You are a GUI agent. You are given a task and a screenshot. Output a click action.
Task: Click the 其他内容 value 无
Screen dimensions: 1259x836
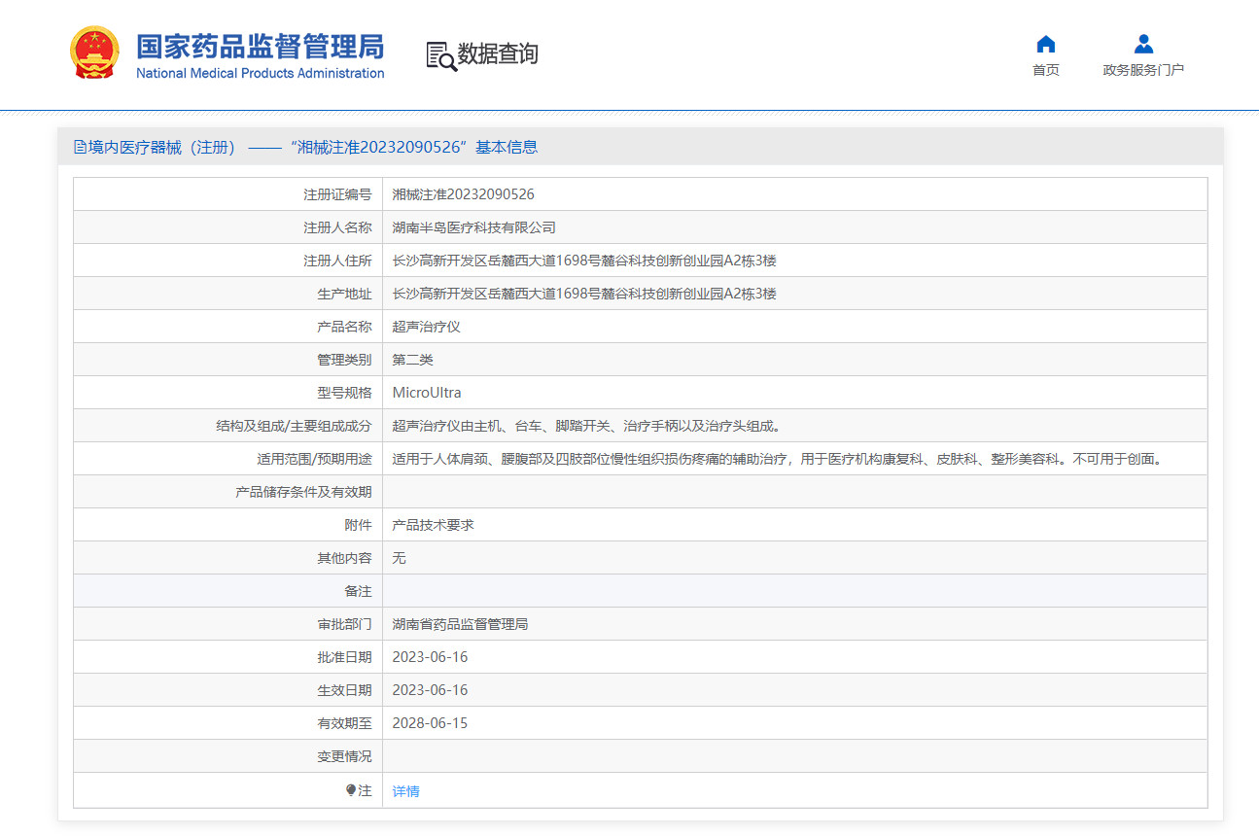tap(399, 558)
